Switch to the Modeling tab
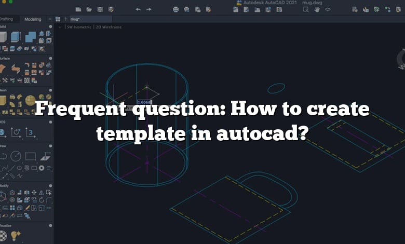405x244 pixels. [33, 19]
